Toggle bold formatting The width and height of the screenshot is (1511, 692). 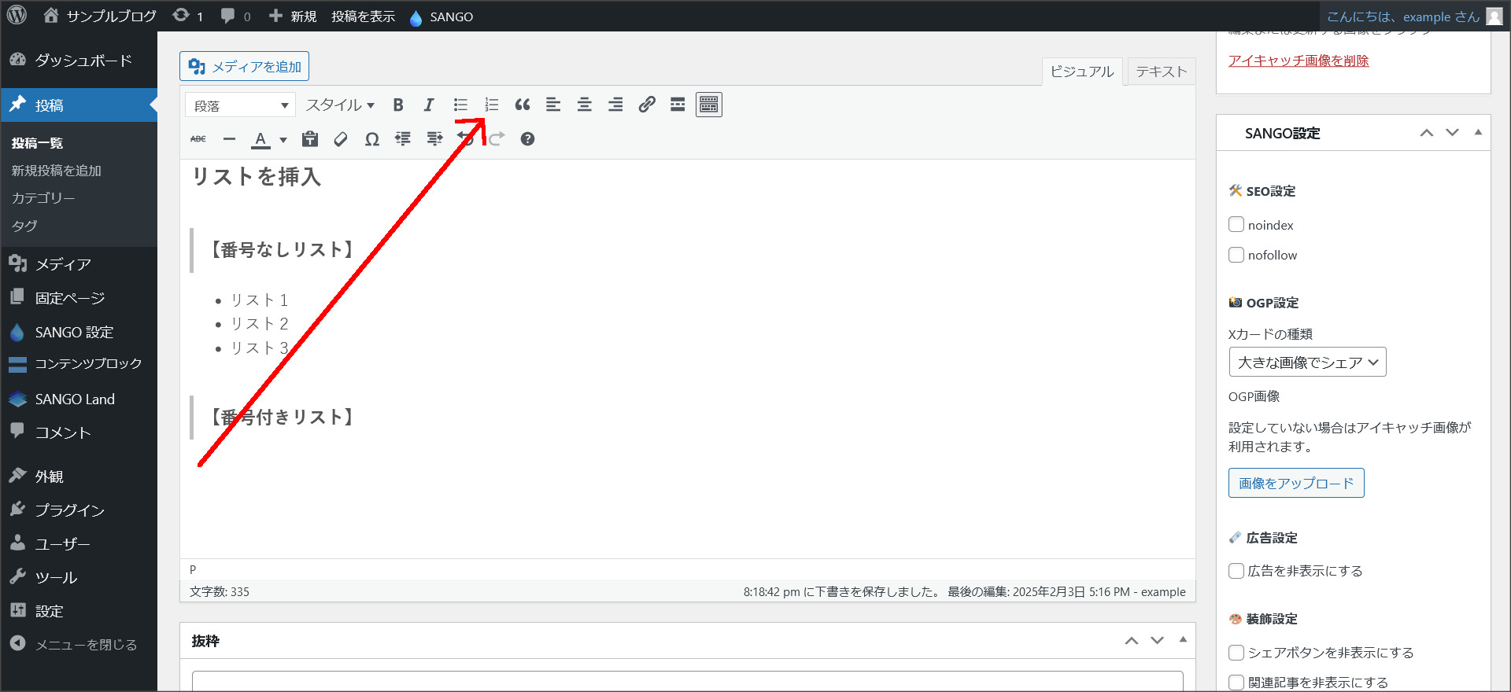click(x=398, y=105)
